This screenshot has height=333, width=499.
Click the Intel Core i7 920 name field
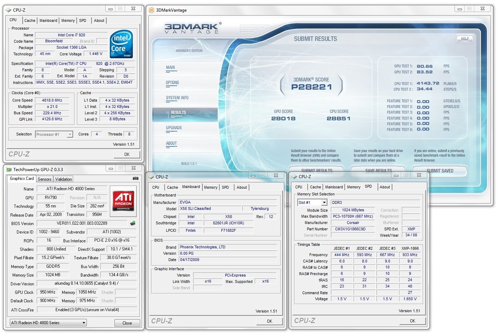pos(71,35)
